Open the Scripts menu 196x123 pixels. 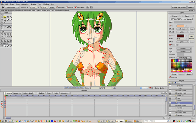[x=33, y=4]
